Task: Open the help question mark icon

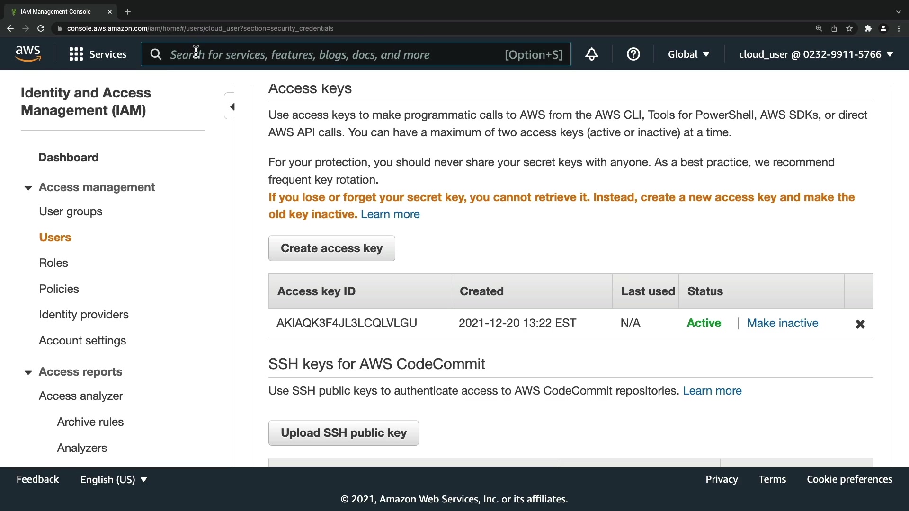Action: coord(633,54)
